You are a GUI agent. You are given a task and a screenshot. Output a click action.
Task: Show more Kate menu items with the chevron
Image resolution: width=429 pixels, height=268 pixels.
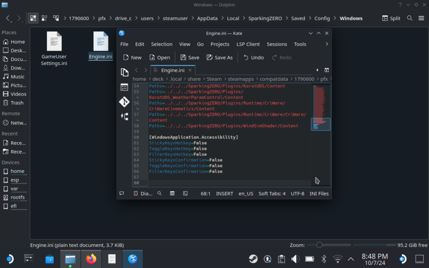click(x=327, y=44)
